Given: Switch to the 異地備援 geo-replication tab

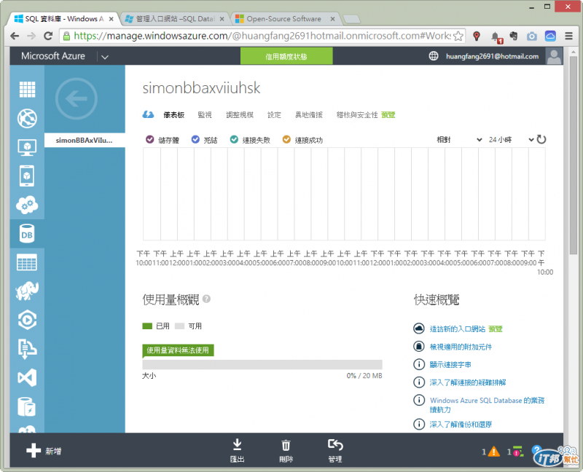Looking at the screenshot, I should coord(309,115).
